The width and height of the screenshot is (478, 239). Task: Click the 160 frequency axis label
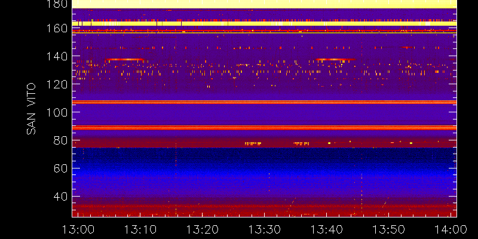point(57,28)
